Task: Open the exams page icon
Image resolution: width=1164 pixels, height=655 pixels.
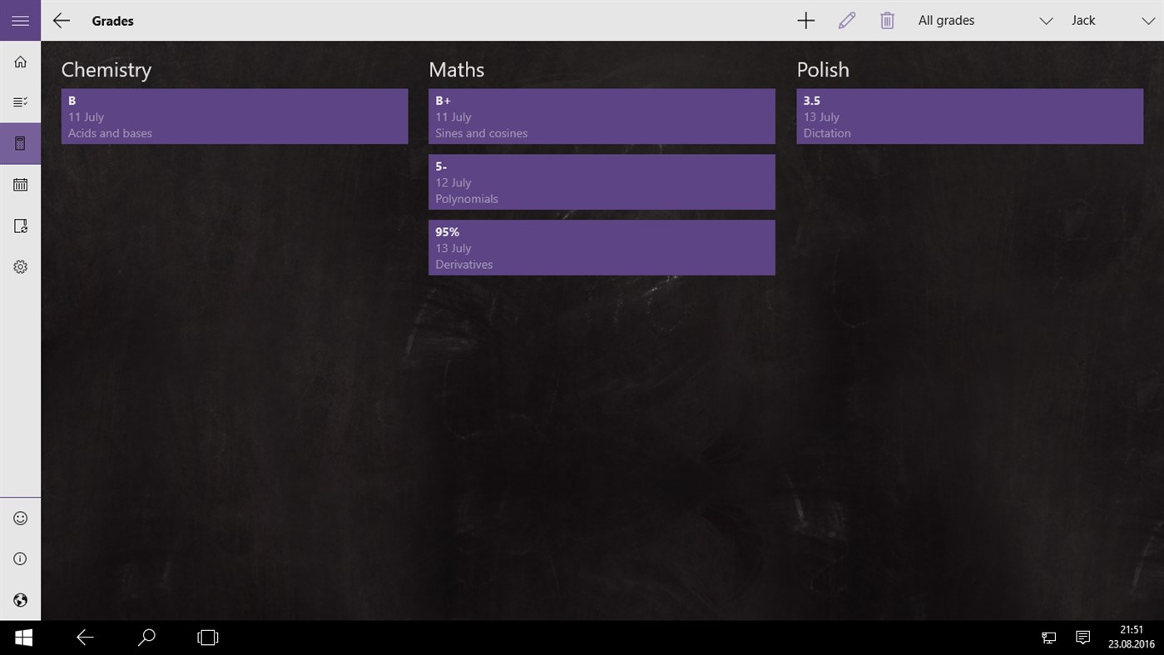Action: (x=20, y=225)
